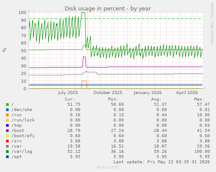Click the max value 100.00 for /var/log

tap(202, 152)
